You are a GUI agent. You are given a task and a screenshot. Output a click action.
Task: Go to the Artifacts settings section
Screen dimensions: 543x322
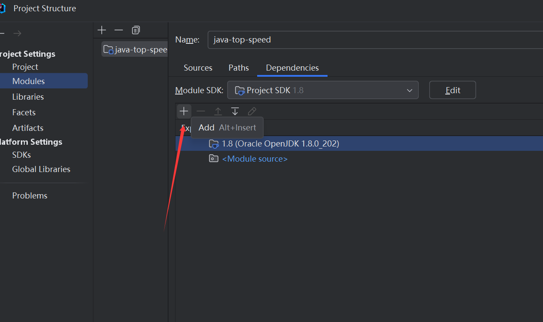click(x=28, y=128)
